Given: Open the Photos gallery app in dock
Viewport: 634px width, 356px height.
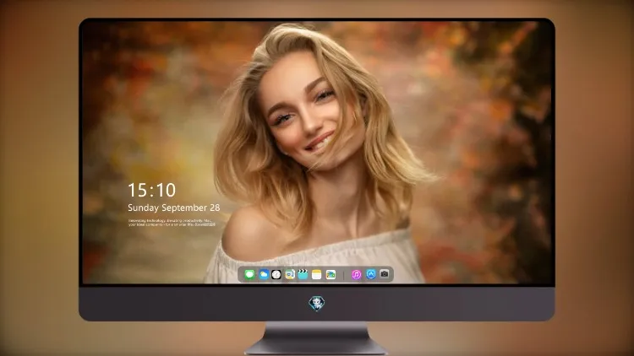Looking at the screenshot, I should pos(331,275).
